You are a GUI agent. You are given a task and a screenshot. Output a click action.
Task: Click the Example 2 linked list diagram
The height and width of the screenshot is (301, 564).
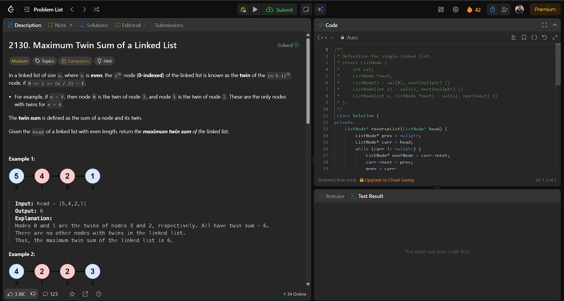54,274
